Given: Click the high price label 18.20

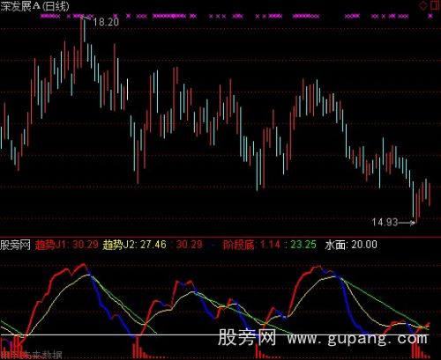Looking at the screenshot, I should tap(106, 22).
